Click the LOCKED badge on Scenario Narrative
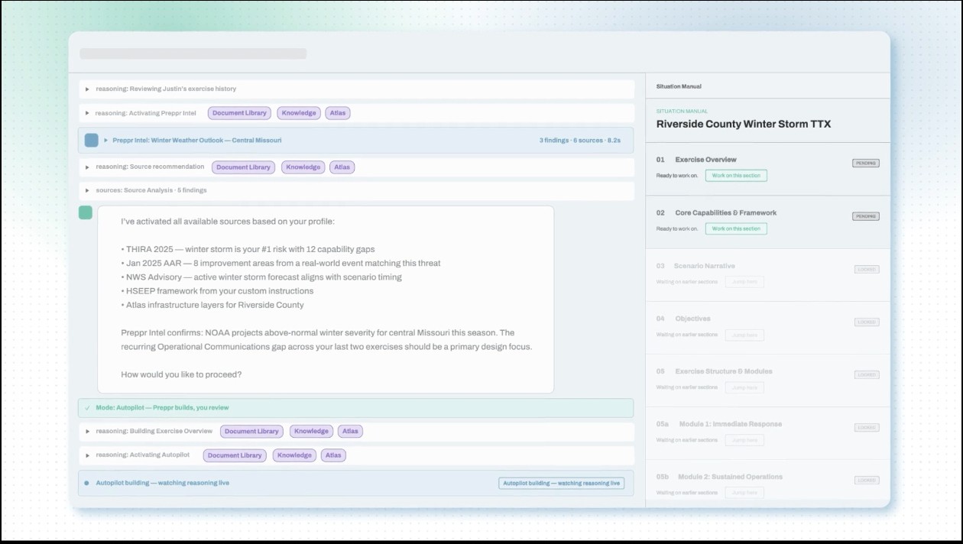 (x=867, y=269)
